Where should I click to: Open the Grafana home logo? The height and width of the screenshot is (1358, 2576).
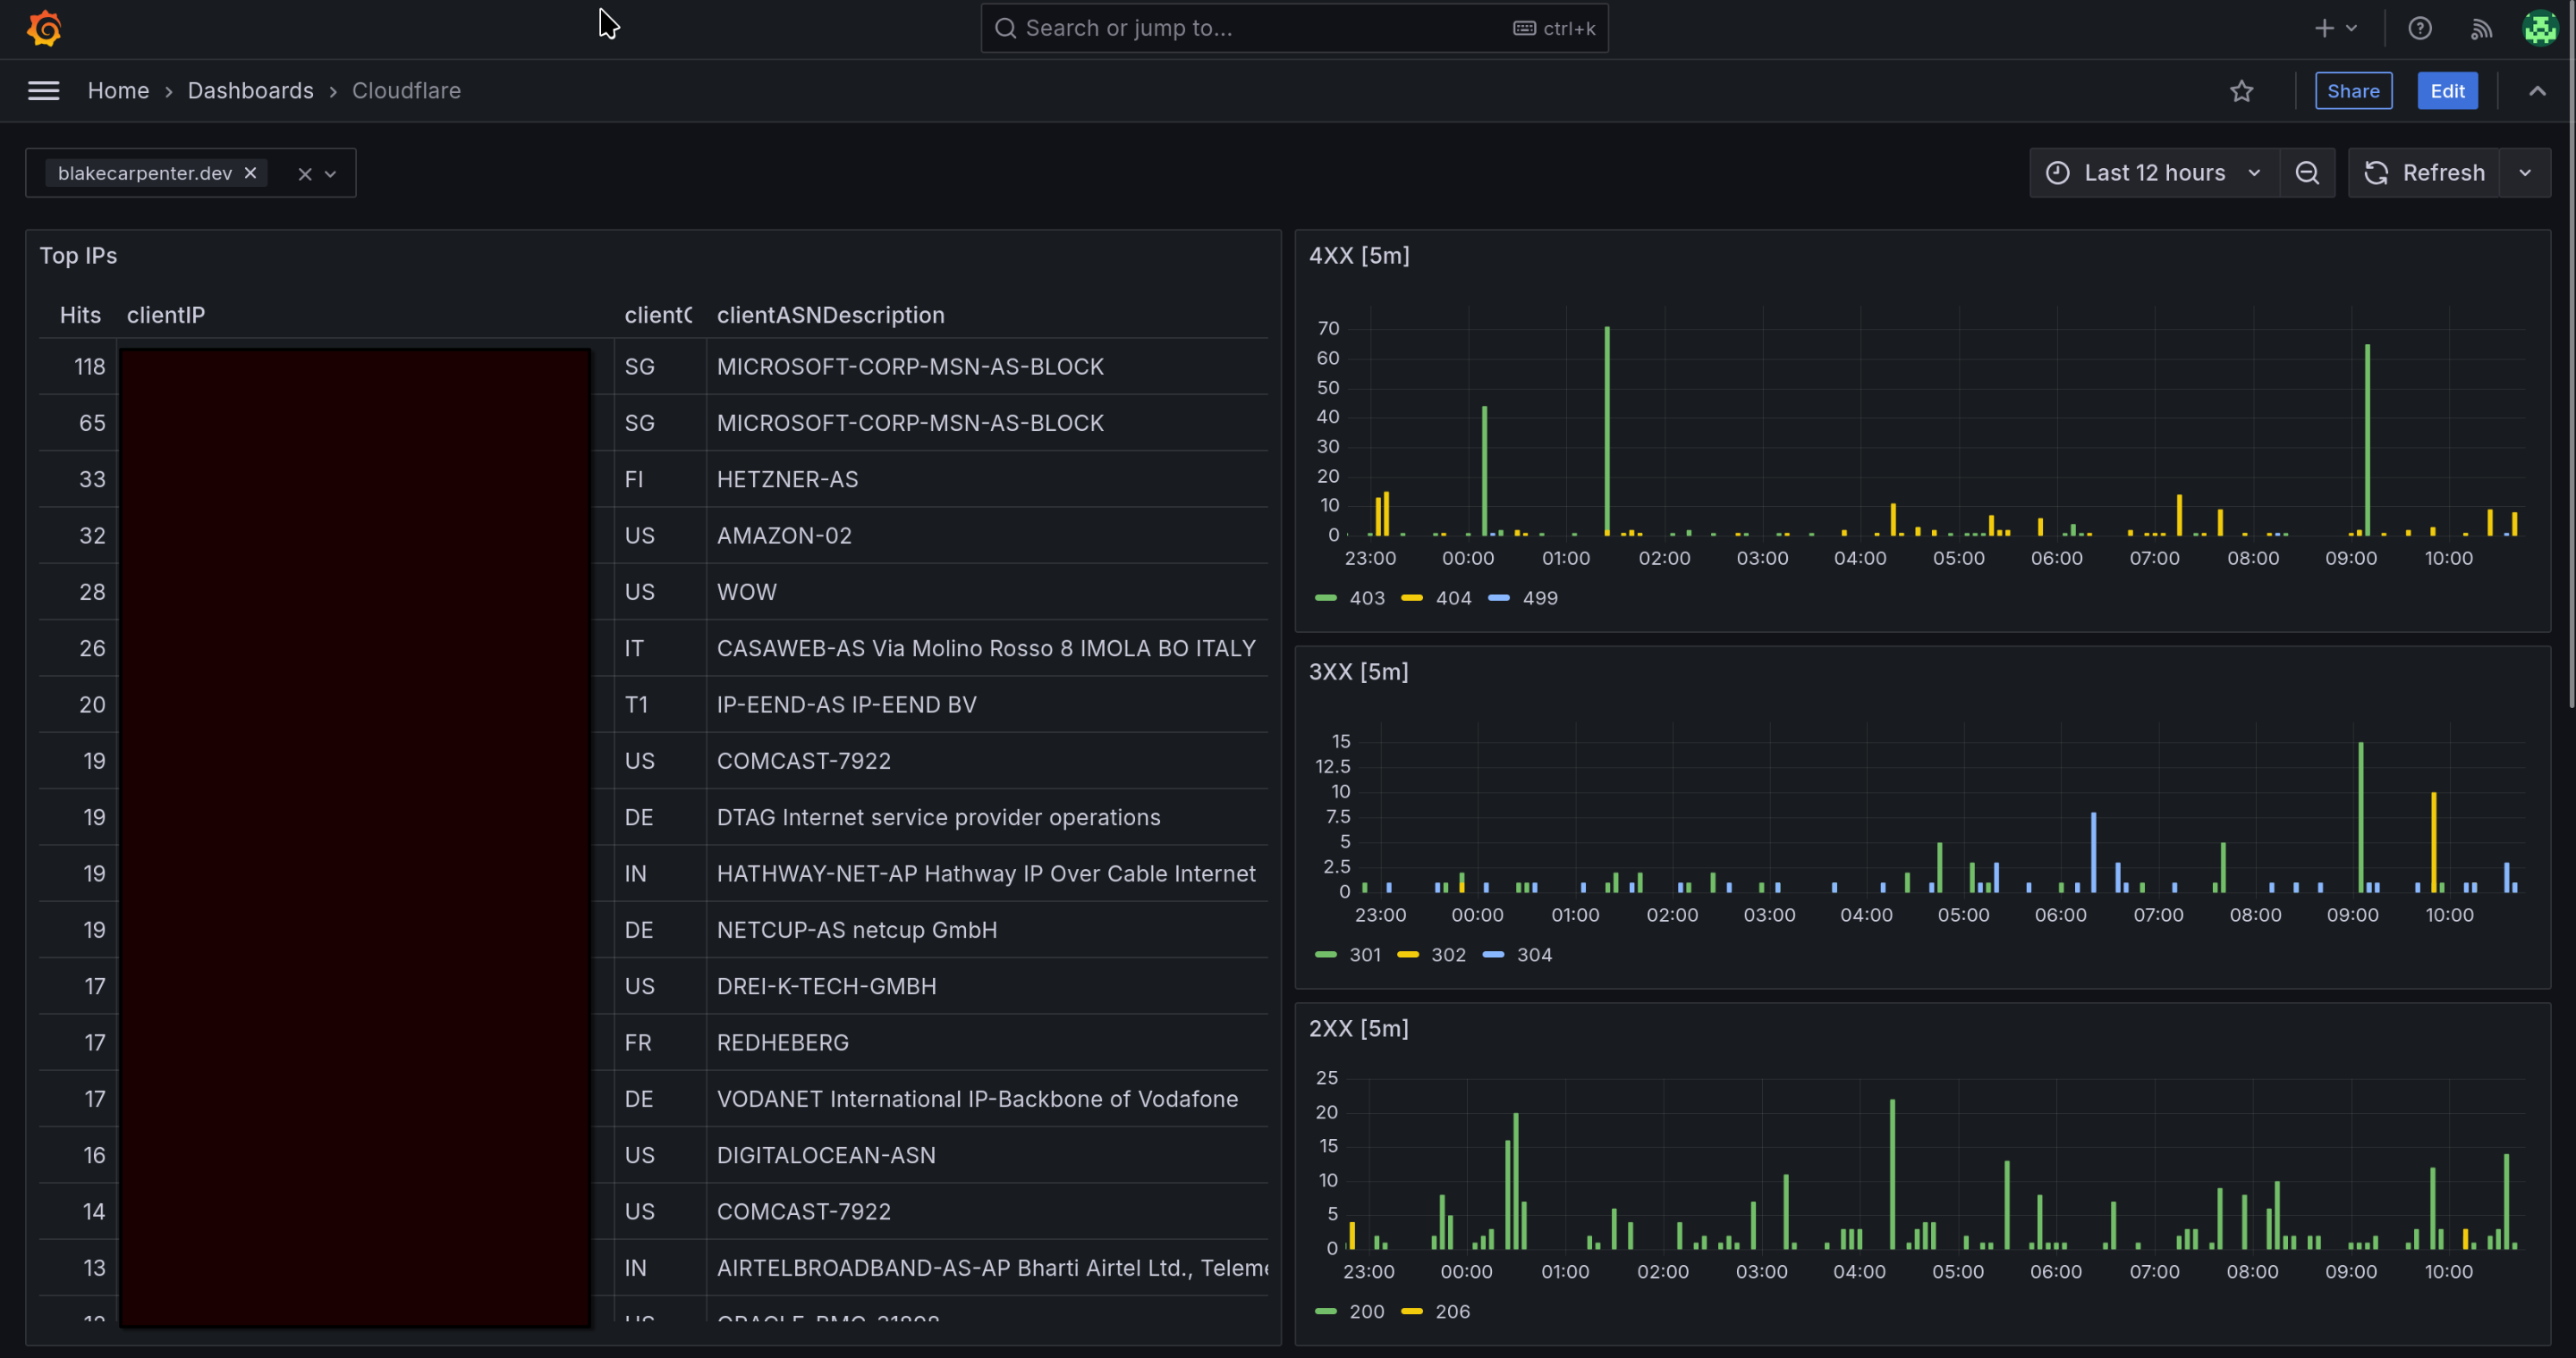[44, 28]
